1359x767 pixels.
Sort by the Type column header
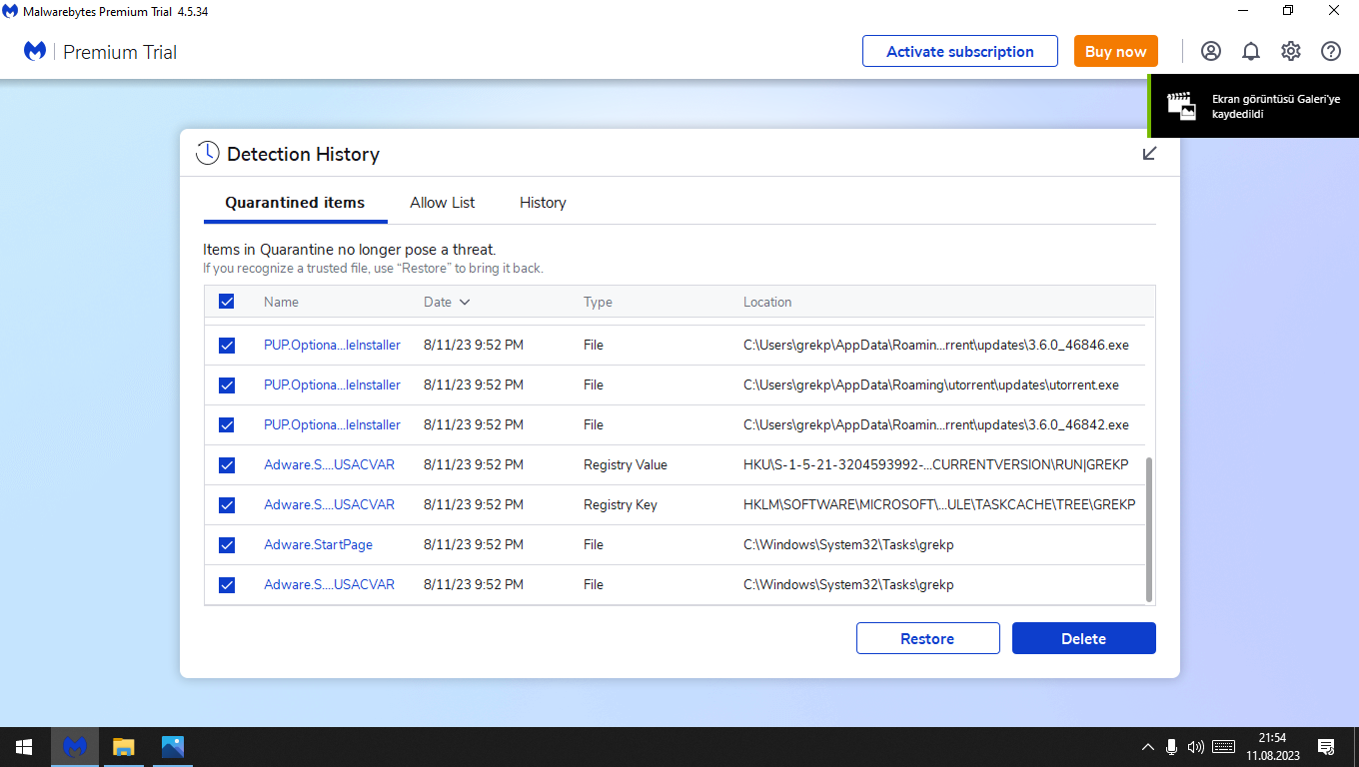[x=598, y=302]
